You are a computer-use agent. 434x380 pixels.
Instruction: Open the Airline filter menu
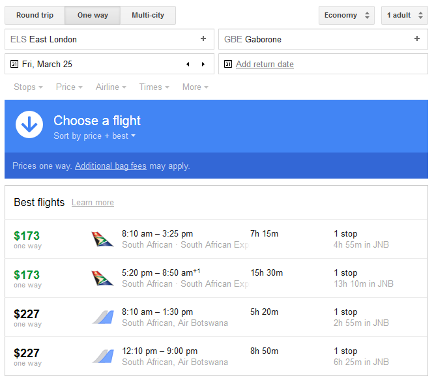click(111, 87)
